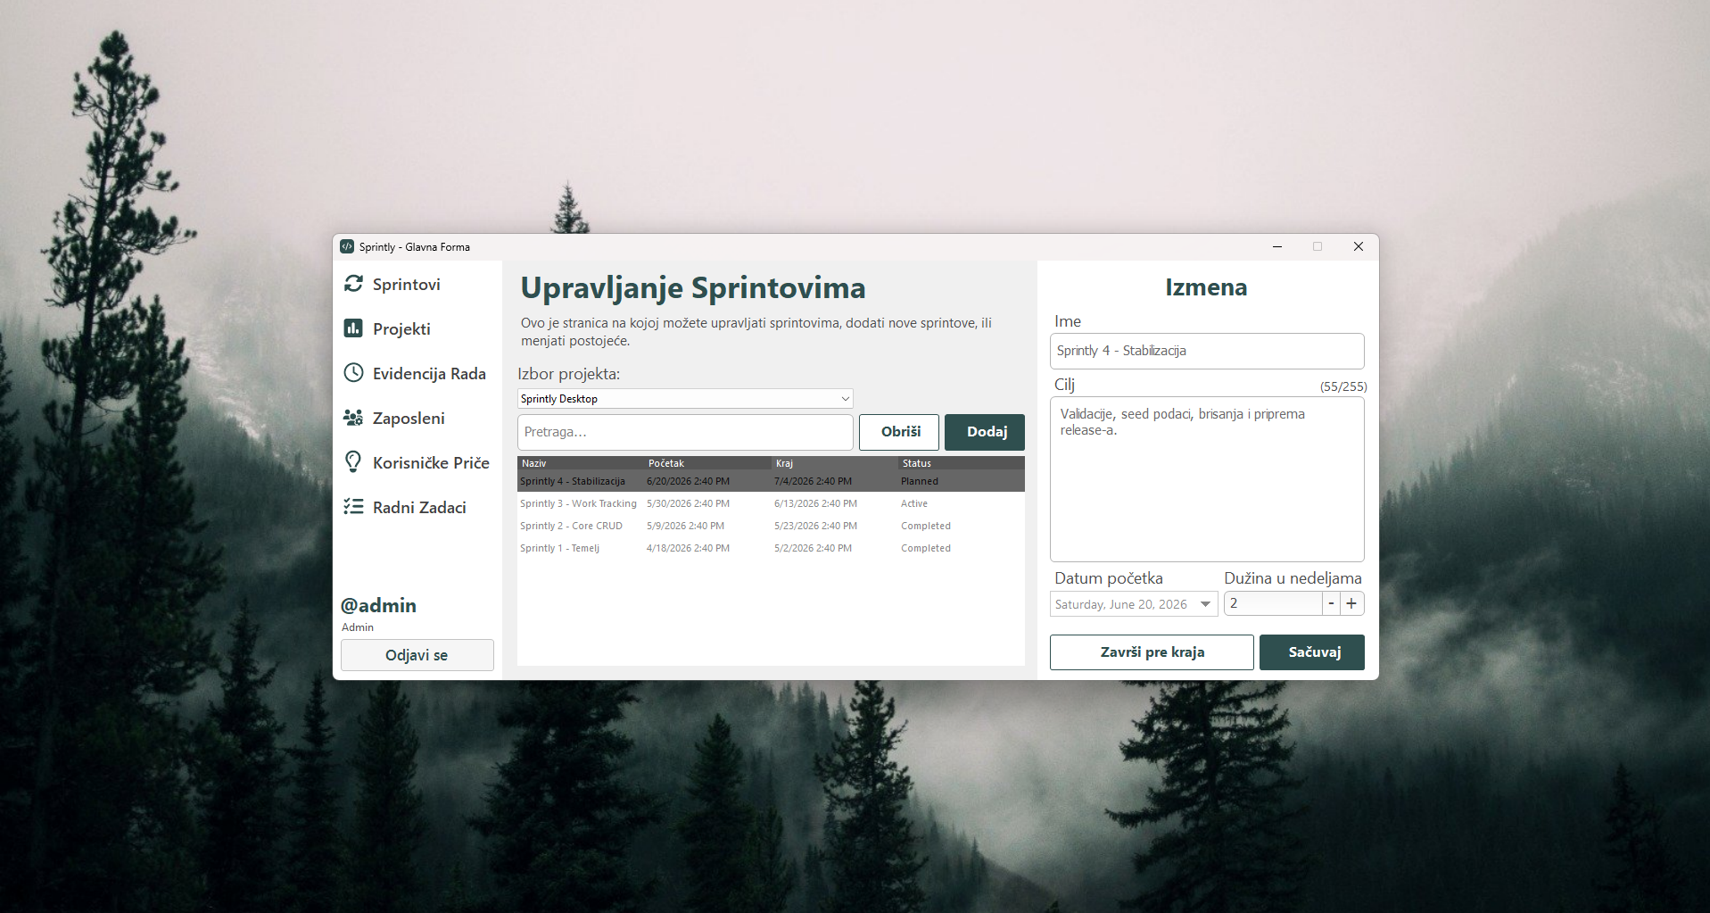This screenshot has height=913, width=1710.
Task: Click the Zaposleni people icon
Action: [353, 418]
